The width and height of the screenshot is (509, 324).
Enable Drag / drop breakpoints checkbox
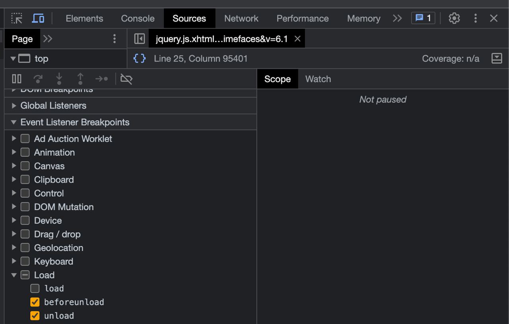pos(25,234)
